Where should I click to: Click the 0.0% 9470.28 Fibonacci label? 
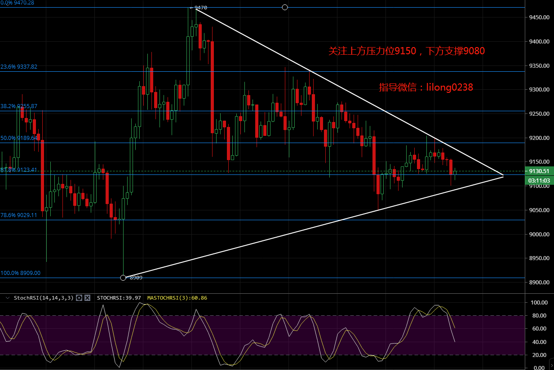[17, 3]
